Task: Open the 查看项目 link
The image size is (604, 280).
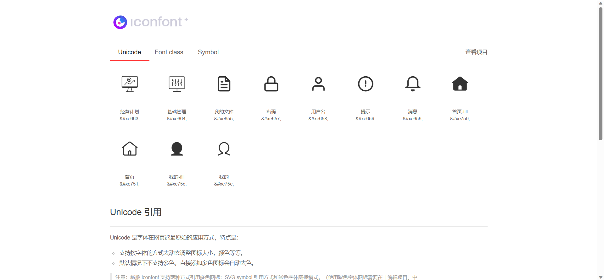Action: [476, 52]
